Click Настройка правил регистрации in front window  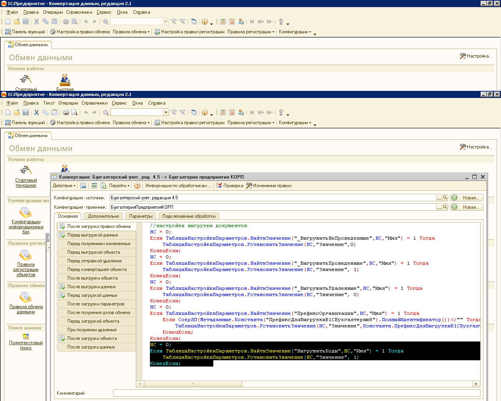189,123
